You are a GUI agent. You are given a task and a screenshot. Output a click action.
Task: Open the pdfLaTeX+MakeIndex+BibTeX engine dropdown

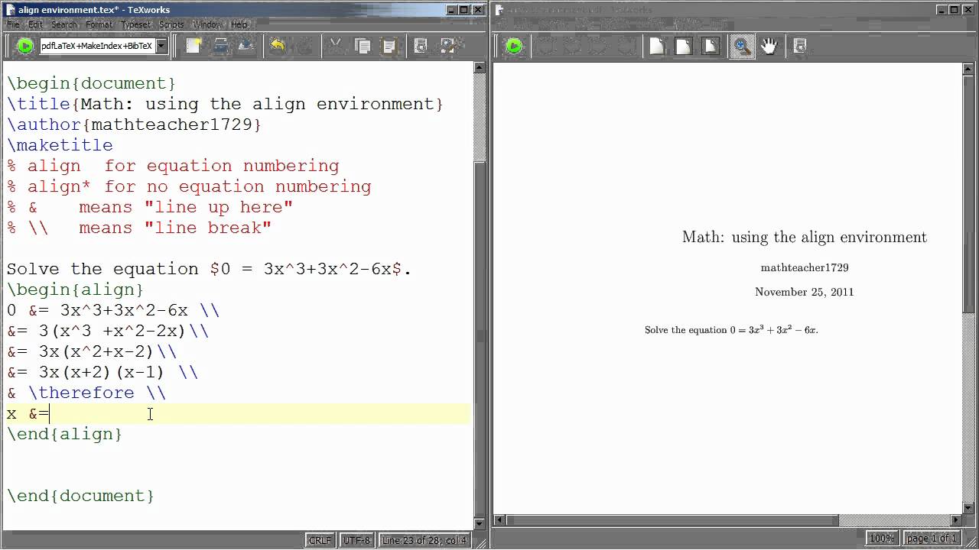[x=161, y=46]
